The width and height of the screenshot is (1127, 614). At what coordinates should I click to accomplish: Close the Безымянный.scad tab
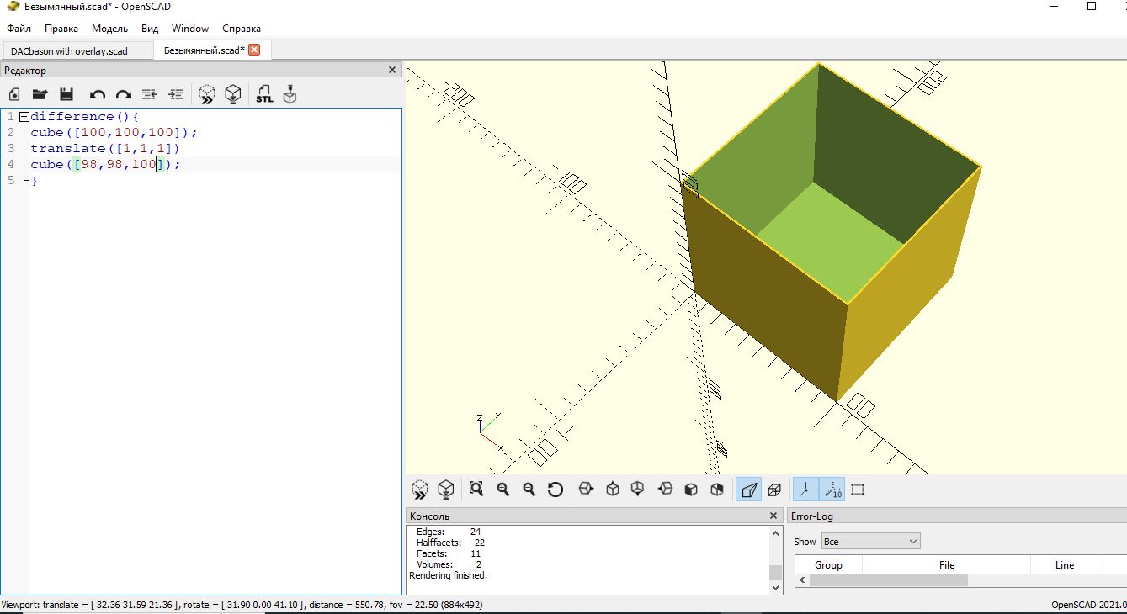pyautogui.click(x=254, y=50)
